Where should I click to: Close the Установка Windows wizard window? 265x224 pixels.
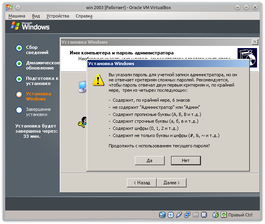[x=255, y=42]
